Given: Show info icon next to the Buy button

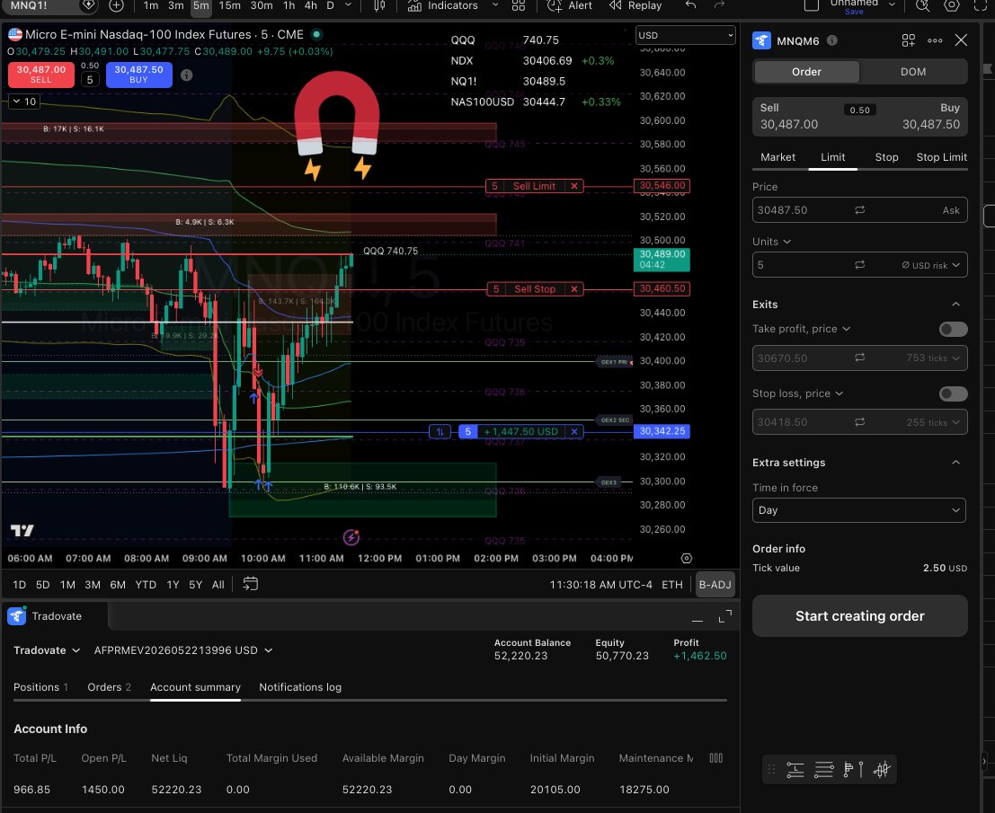Looking at the screenshot, I should [187, 75].
